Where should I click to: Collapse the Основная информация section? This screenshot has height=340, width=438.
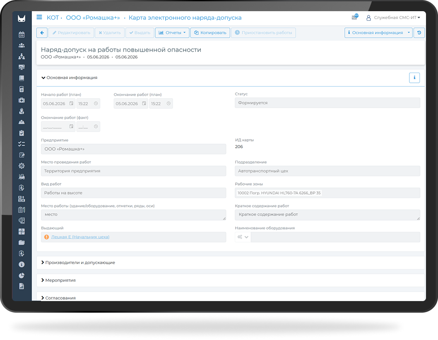[x=69, y=78]
